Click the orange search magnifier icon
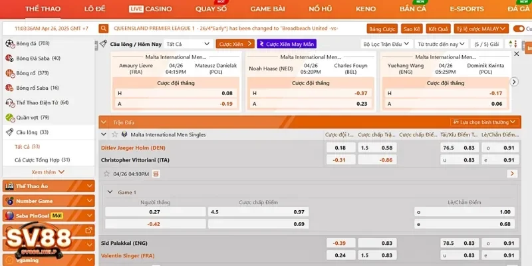Viewport: 532px width, 266px height. [x=104, y=29]
